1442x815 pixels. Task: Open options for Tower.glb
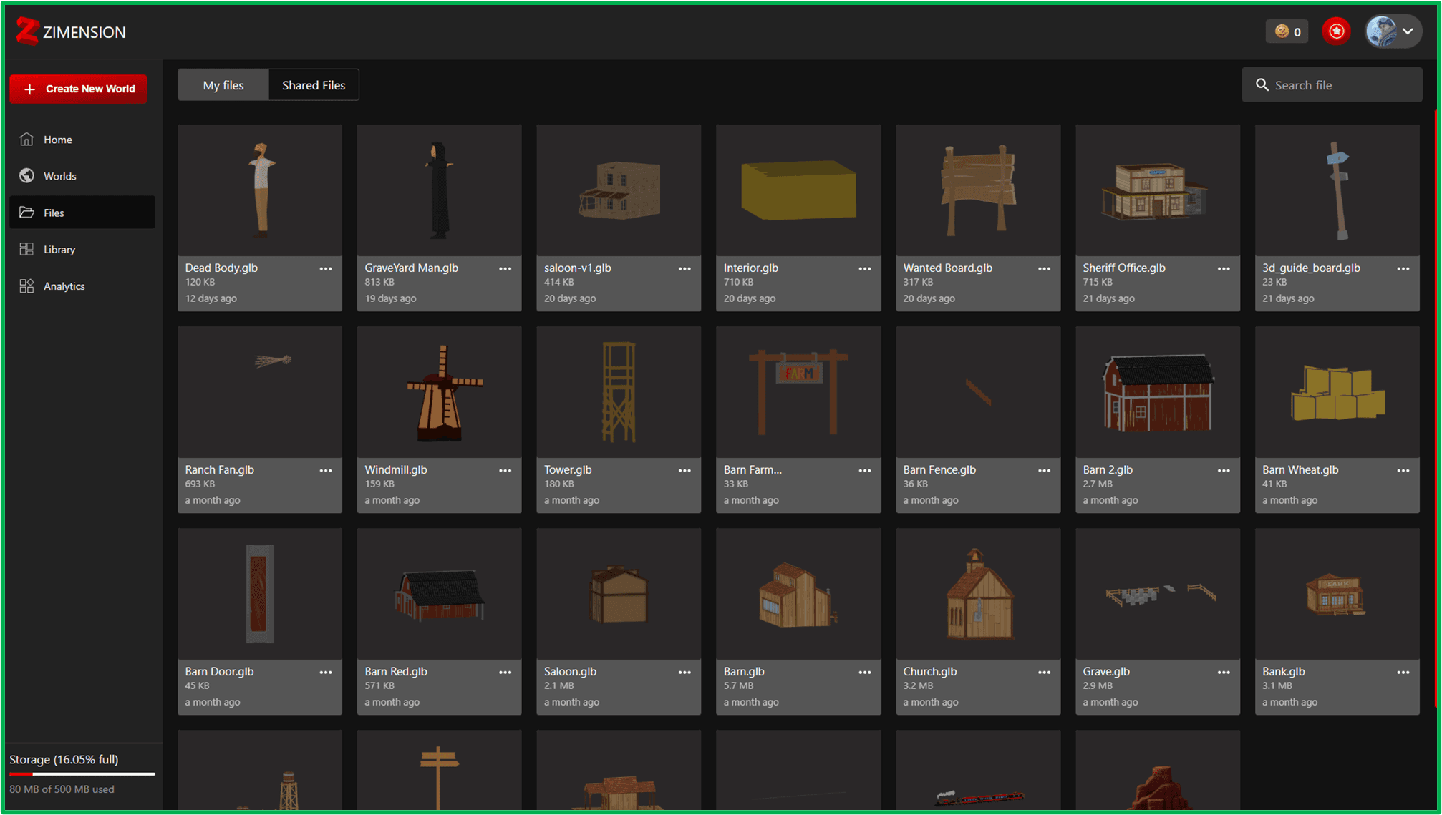pos(684,470)
